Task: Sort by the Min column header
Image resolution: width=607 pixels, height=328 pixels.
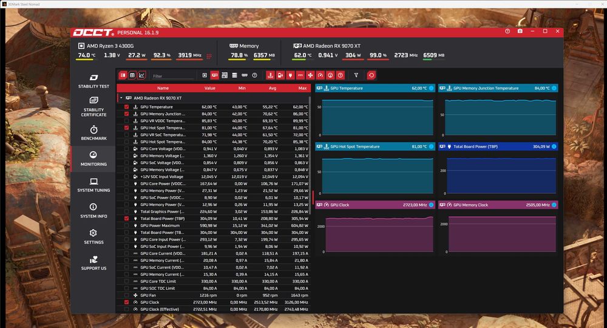Action: (x=242, y=88)
